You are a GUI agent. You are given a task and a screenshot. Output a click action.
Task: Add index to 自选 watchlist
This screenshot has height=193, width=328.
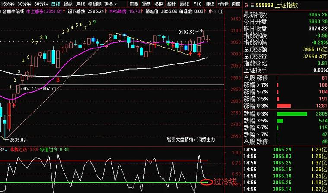coord(223,4)
